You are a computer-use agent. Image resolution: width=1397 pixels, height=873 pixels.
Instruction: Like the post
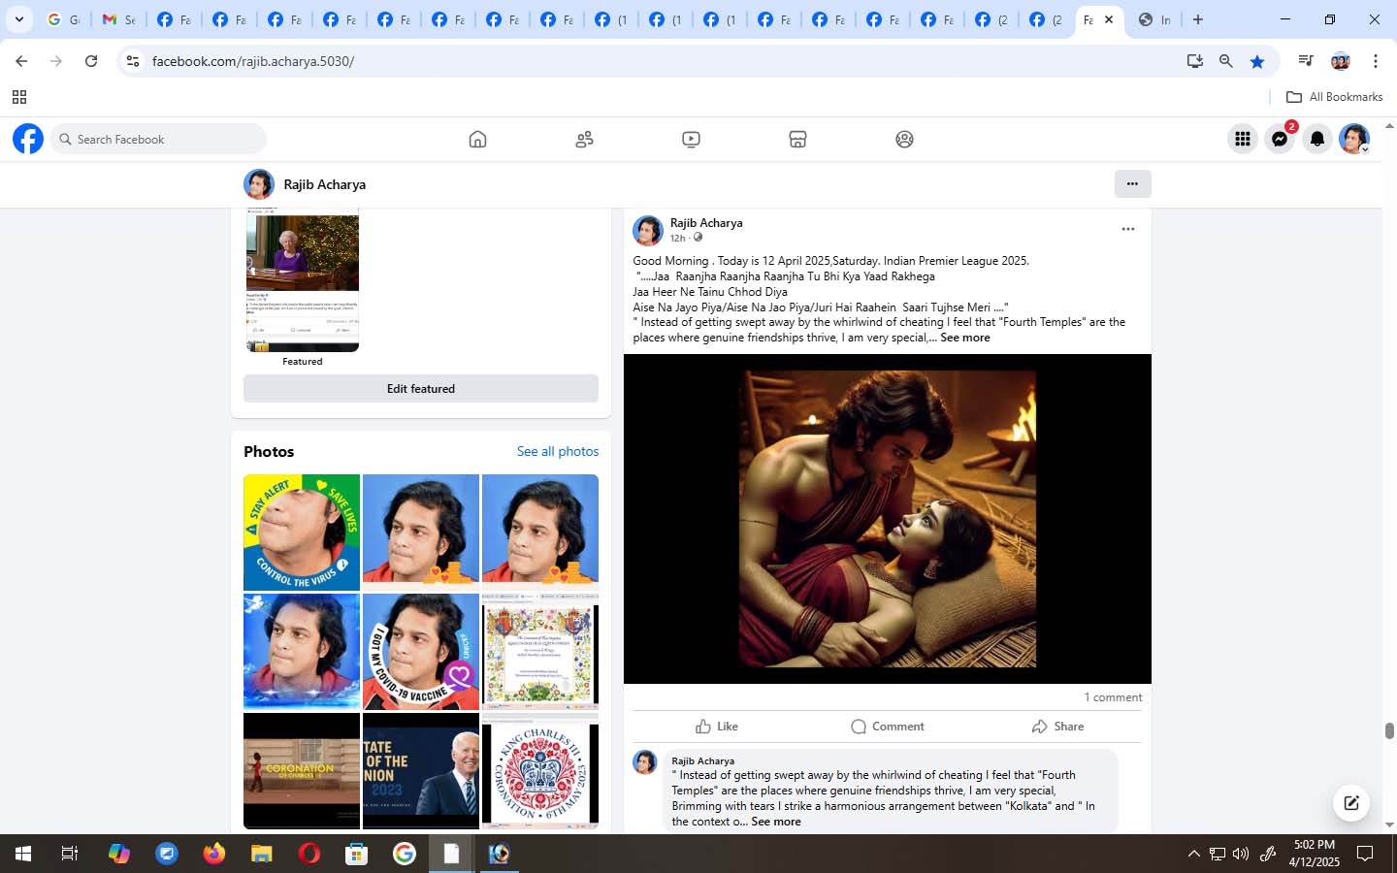pos(717,727)
